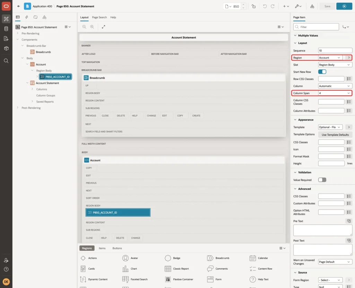
Task: Click the expand layout fullscreen icon
Action: pyautogui.click(x=103, y=27)
